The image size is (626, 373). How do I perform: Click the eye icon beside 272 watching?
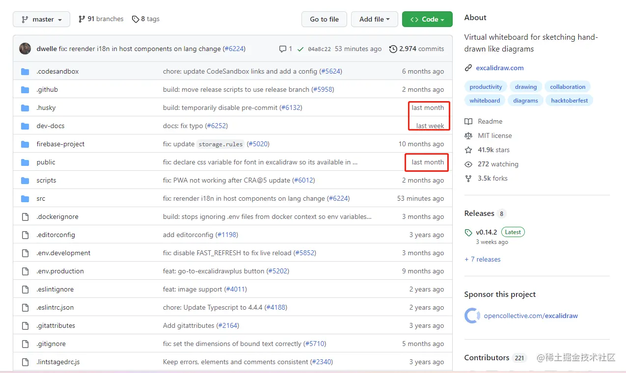(468, 164)
